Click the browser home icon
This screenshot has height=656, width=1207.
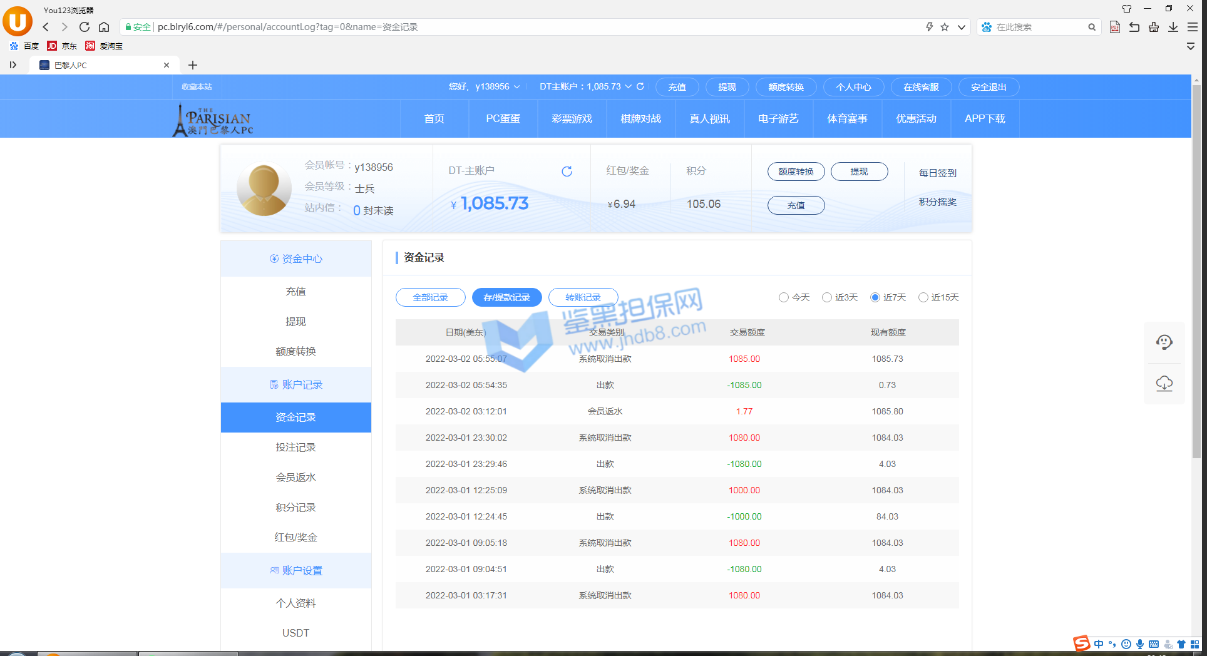tap(104, 27)
